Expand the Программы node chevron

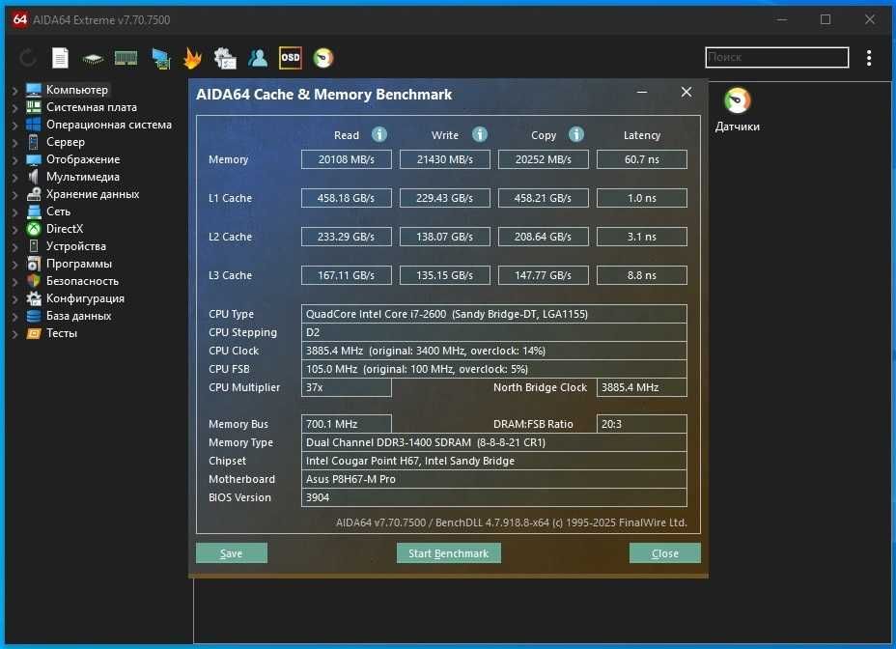tap(14, 265)
